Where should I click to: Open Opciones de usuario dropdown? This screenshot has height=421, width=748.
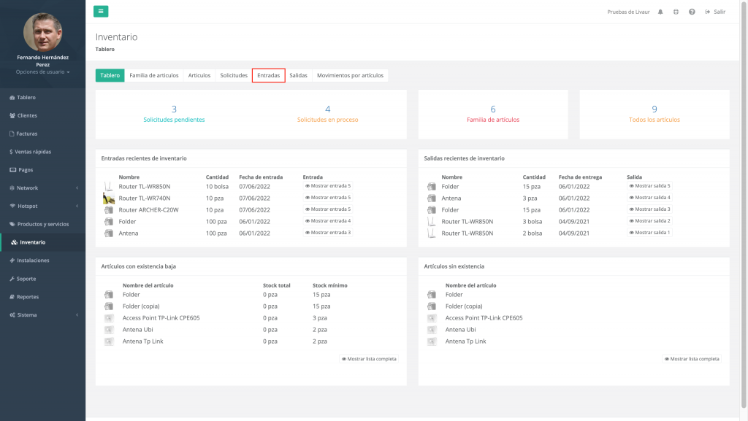click(x=43, y=72)
